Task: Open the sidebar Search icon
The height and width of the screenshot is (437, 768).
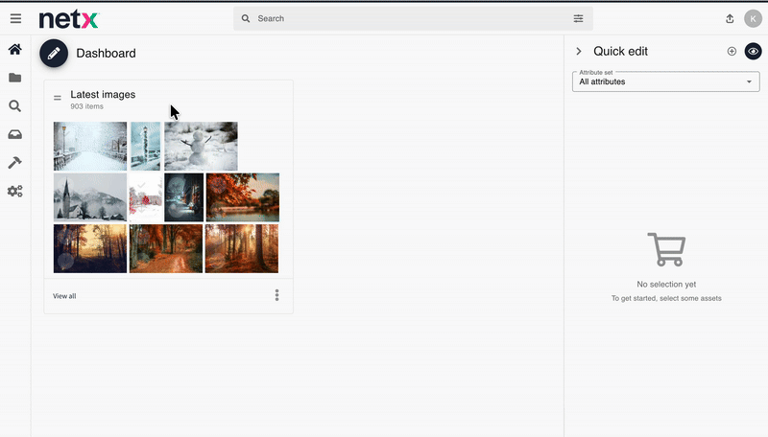Action: point(14,106)
